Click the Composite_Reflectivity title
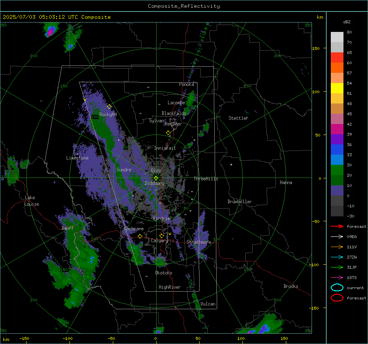The height and width of the screenshot is (344, 368). pos(184,6)
